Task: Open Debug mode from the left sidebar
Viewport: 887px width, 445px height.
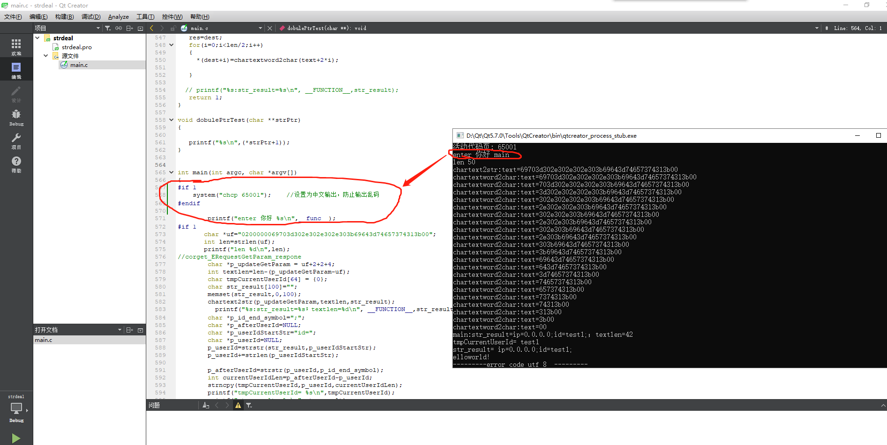Action: pos(16,116)
